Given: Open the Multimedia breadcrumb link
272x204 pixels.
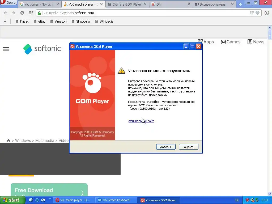Looking at the screenshot, I should pyautogui.click(x=45, y=141).
